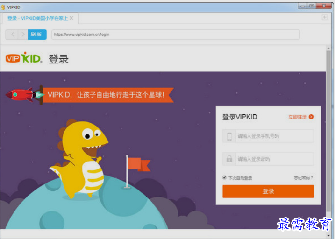335x239 pixels.
Task: Click the 立即注册 register link
Action: pyautogui.click(x=298, y=117)
